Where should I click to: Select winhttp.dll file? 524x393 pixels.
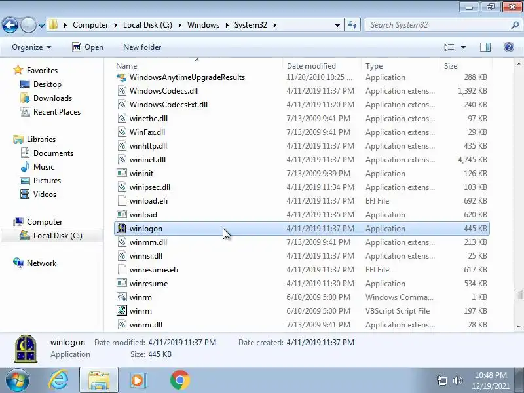pyautogui.click(x=148, y=146)
